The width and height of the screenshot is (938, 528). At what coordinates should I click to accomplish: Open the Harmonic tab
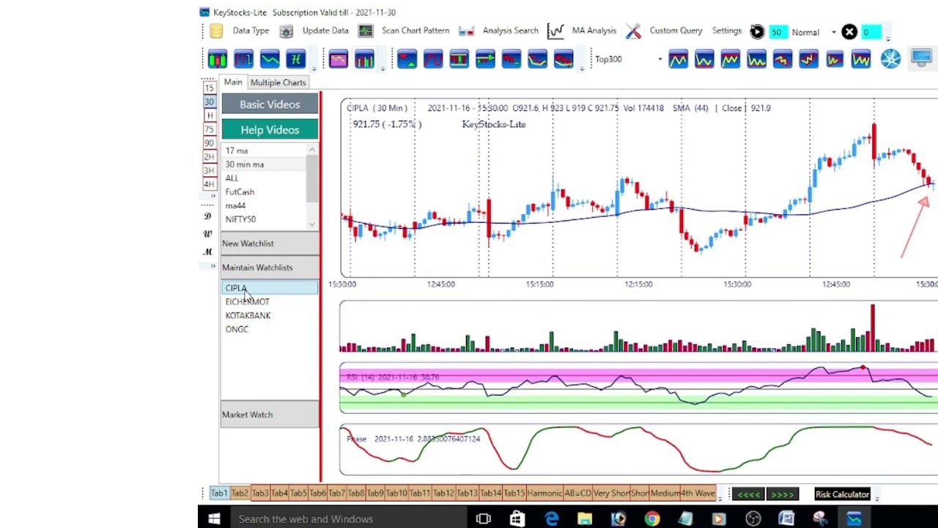point(544,494)
